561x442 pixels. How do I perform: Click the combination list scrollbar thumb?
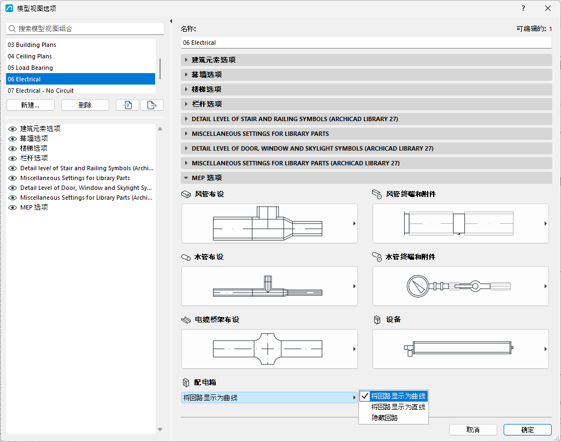click(x=160, y=69)
